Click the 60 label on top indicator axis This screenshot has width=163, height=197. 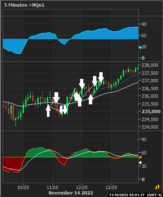(x=144, y=35)
